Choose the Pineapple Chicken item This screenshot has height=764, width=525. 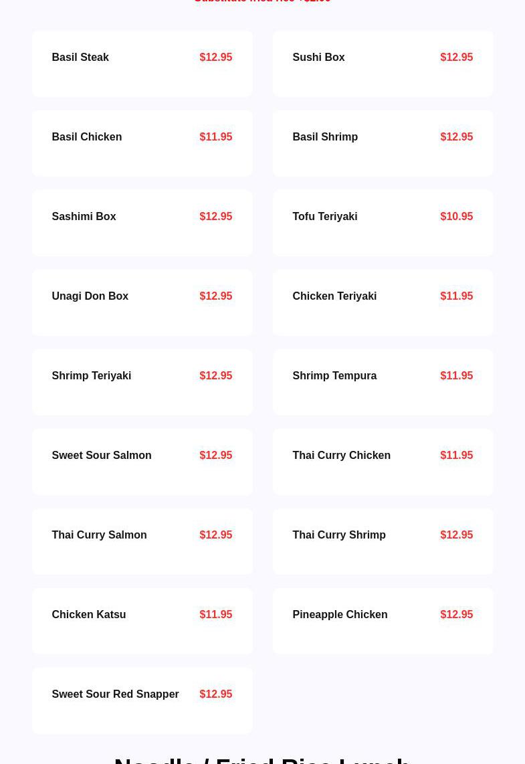[x=383, y=621]
